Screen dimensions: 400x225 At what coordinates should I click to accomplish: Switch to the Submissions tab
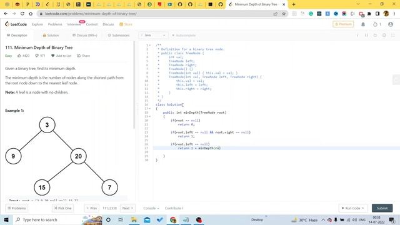tap(119, 35)
